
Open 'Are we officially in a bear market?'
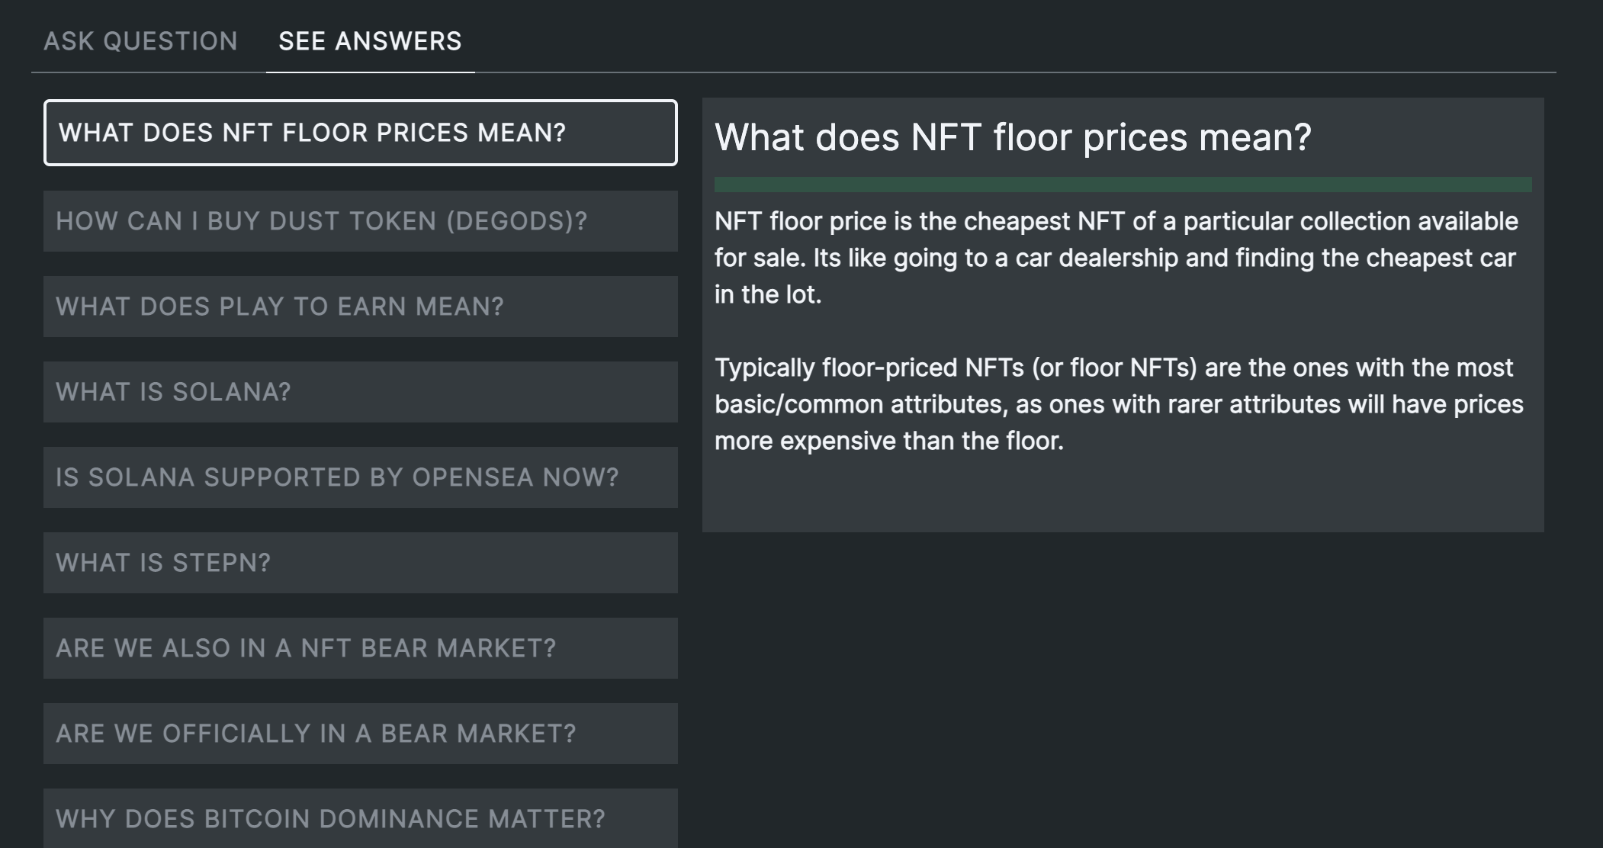coord(360,734)
